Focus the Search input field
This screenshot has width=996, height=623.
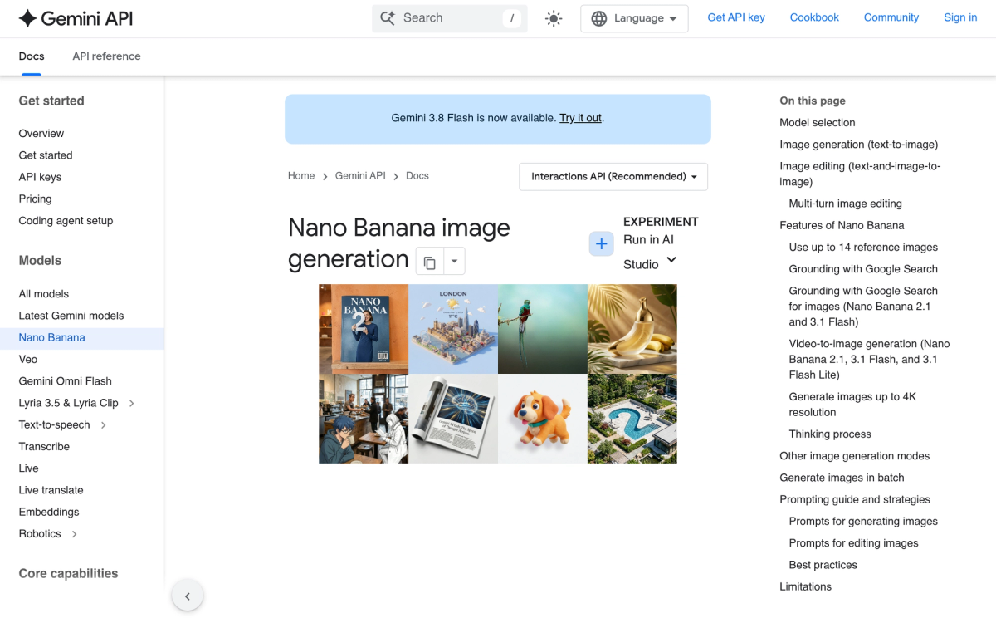450,18
